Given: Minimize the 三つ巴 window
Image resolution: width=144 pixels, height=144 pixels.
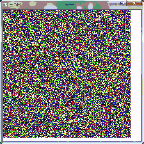Looking at the screenshot, I should coord(114,4).
